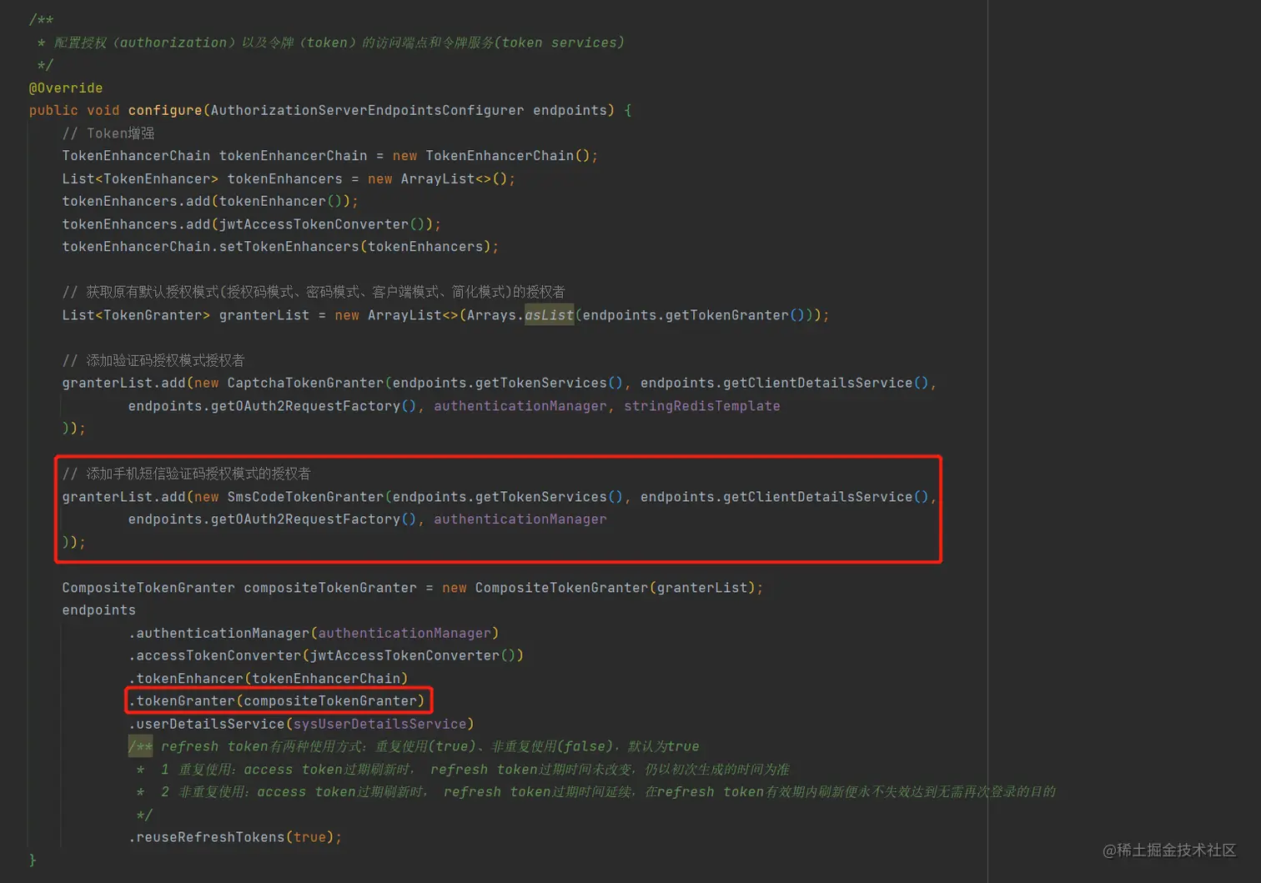Click the doc comment line starting '1 重复使用'
The width and height of the screenshot is (1261, 883).
463,770
